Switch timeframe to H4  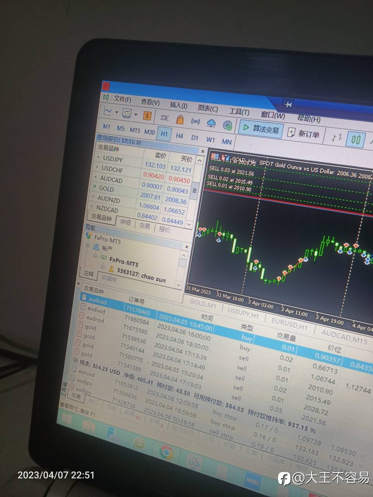point(179,136)
